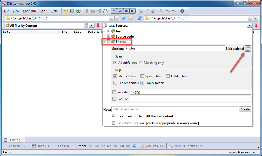Click the new session name input field
262x156 pixels.
tap(174, 109)
